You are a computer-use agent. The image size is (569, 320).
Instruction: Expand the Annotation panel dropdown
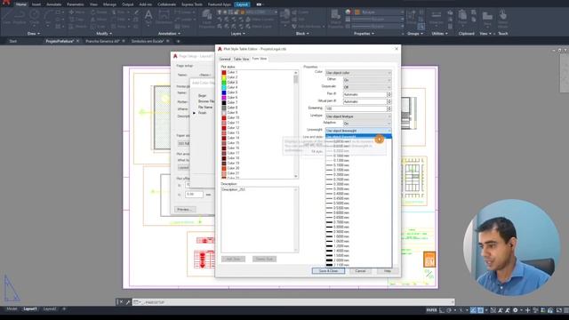pyautogui.click(x=169, y=34)
